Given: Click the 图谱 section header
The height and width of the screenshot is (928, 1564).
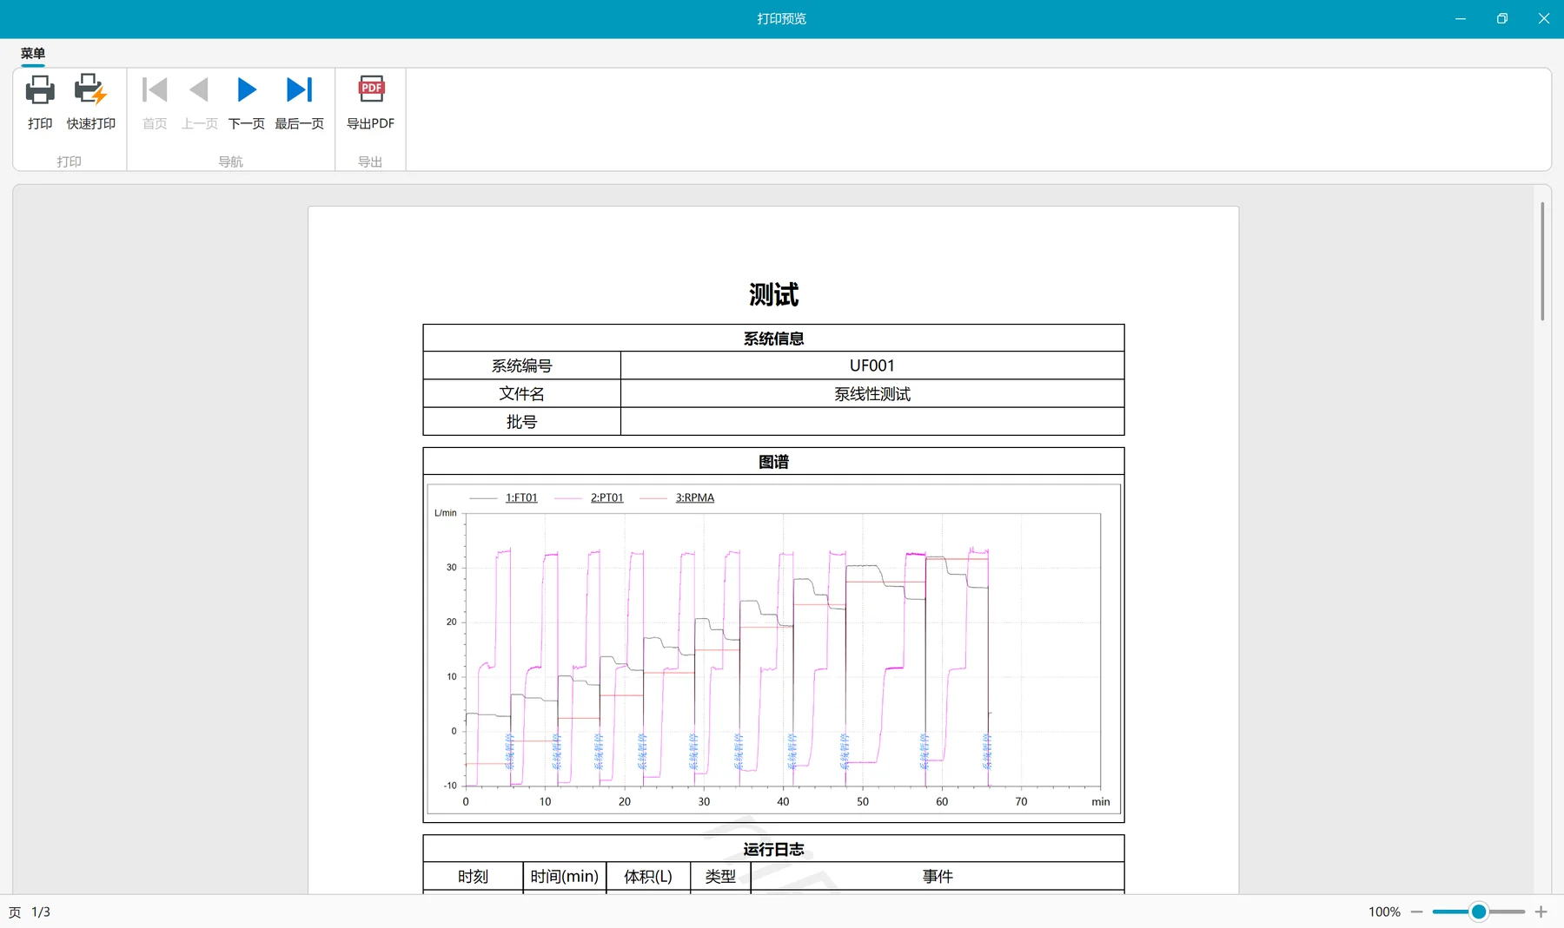Looking at the screenshot, I should pyautogui.click(x=773, y=462).
